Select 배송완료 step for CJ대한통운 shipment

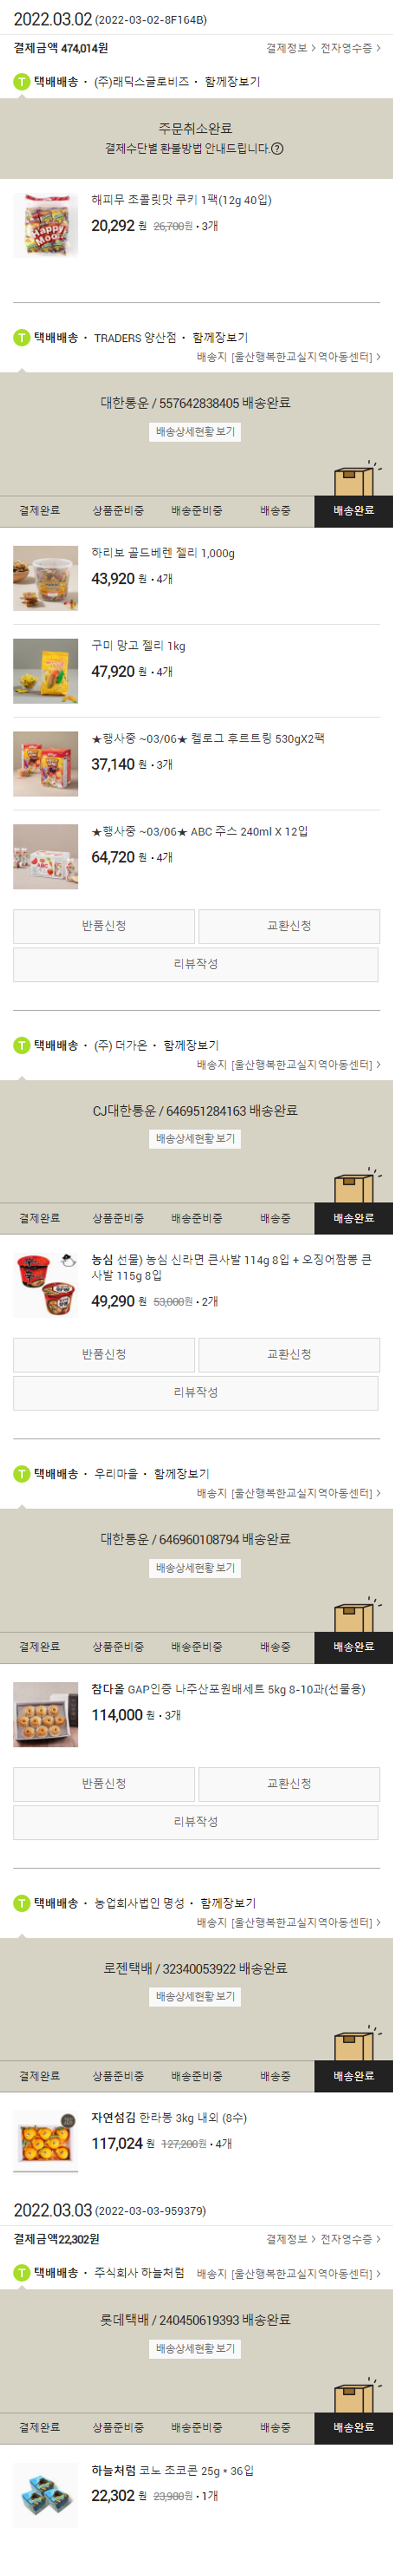[x=353, y=1218]
